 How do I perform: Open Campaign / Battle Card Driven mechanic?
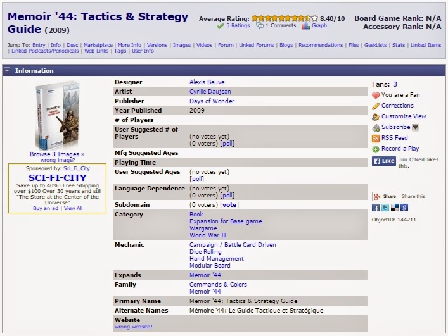coord(233,245)
